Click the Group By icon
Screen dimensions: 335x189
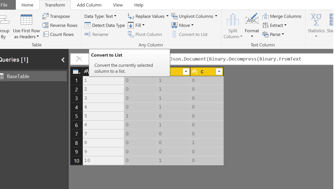tap(4, 20)
